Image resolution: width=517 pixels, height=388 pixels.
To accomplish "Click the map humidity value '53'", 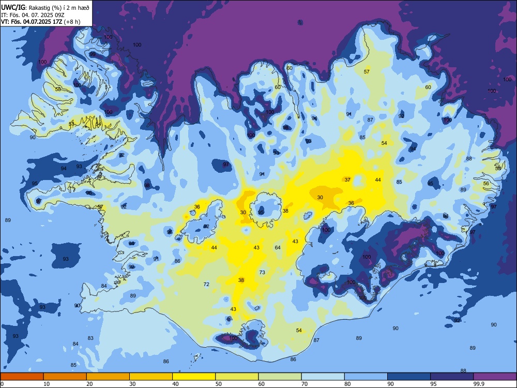I will [71, 124].
